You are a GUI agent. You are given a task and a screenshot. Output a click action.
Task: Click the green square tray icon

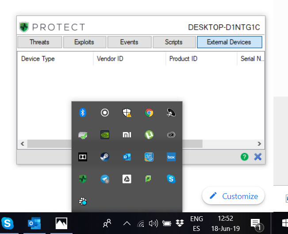point(148,179)
